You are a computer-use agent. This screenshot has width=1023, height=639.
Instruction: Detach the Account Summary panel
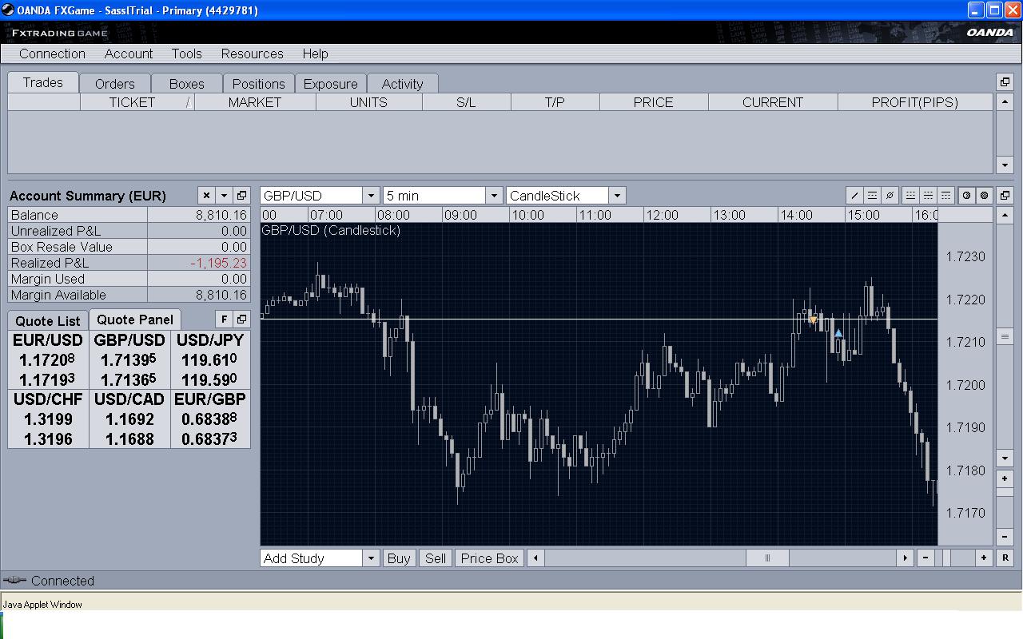[241, 196]
